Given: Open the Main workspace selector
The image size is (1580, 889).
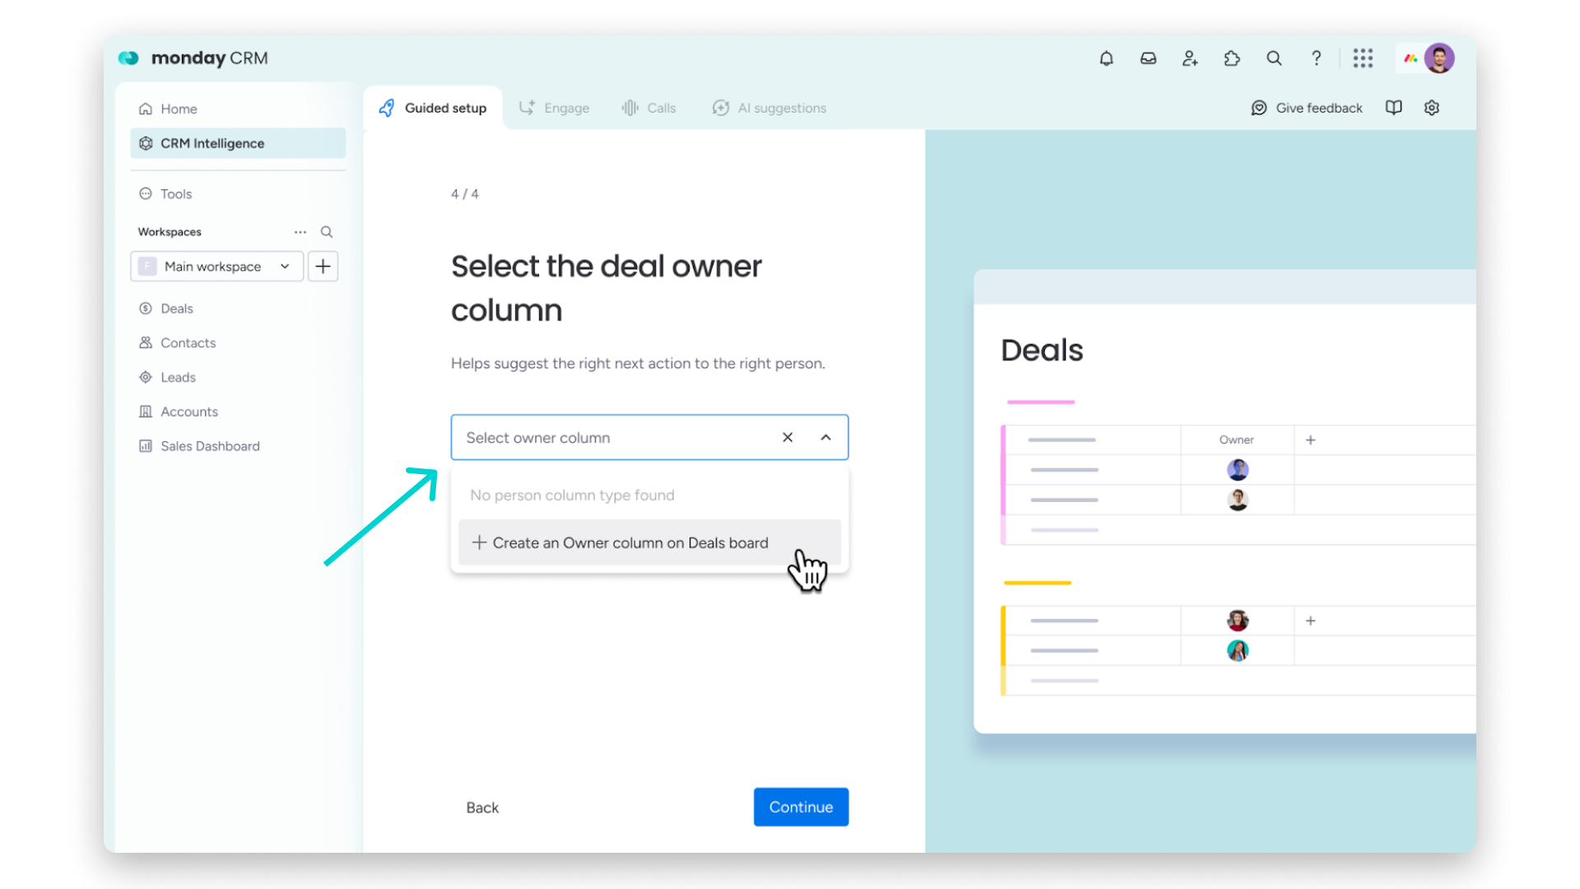Looking at the screenshot, I should pos(217,267).
